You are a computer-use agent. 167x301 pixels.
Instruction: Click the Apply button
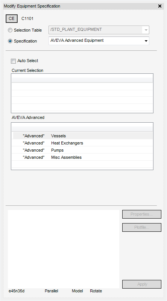click(x=142, y=284)
